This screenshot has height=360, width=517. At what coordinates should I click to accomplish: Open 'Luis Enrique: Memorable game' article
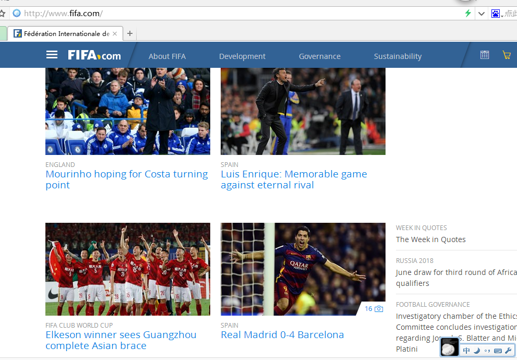[x=294, y=179]
